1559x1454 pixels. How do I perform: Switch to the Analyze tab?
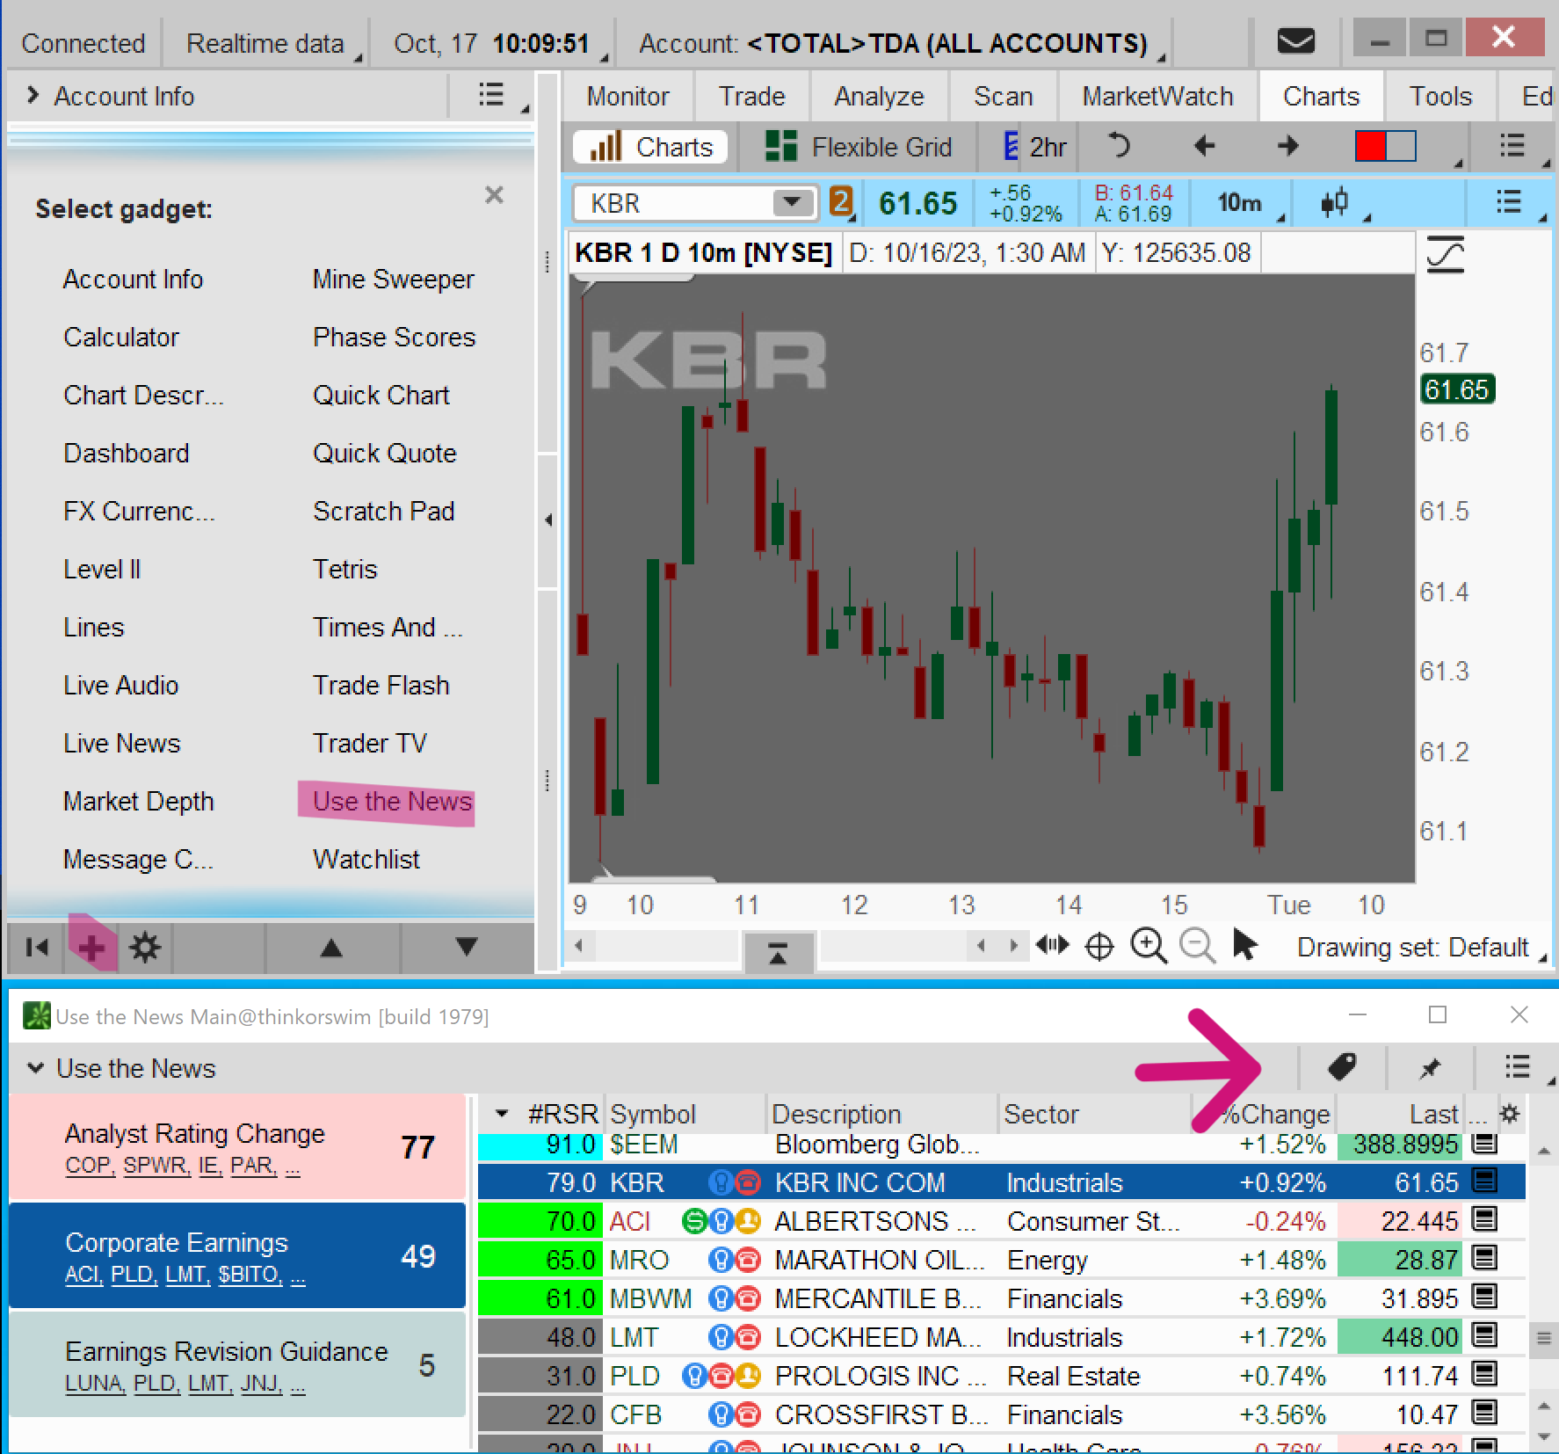[x=879, y=96]
